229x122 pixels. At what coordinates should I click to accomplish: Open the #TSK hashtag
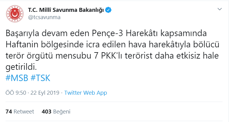coord(40,78)
